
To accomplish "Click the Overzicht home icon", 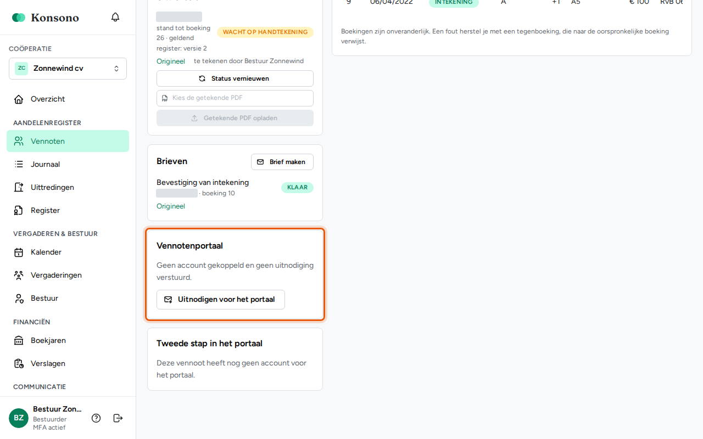I will pos(19,99).
